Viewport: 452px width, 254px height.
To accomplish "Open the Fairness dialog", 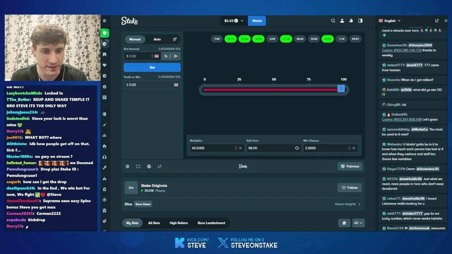I will [x=350, y=167].
